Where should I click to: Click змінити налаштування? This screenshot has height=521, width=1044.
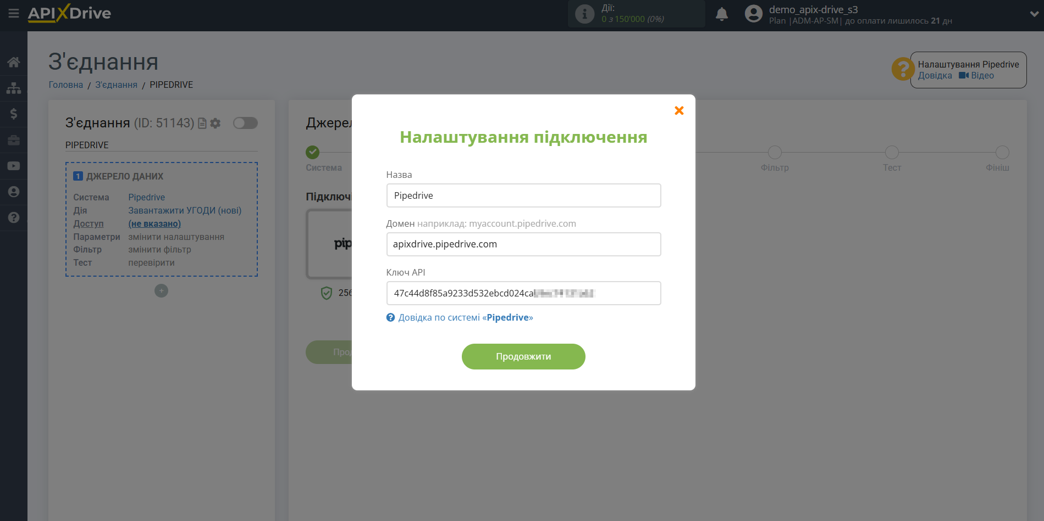[176, 237]
